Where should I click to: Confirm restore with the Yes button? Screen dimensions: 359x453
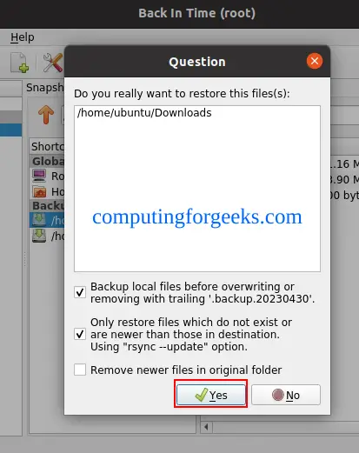(x=211, y=395)
